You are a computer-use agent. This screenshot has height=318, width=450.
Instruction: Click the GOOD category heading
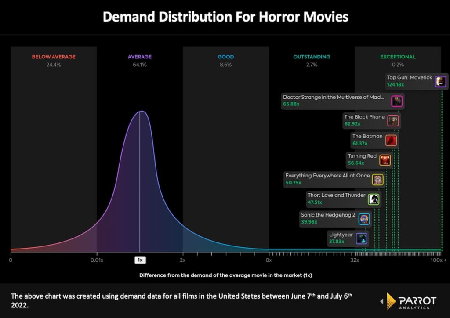coord(225,57)
